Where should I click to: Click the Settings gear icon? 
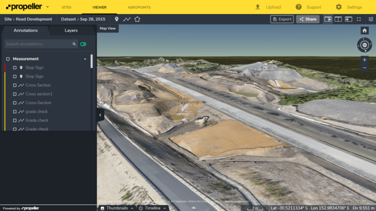(x=338, y=7)
